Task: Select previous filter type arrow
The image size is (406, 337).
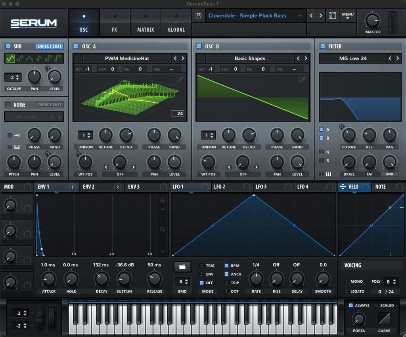Action: click(x=390, y=59)
